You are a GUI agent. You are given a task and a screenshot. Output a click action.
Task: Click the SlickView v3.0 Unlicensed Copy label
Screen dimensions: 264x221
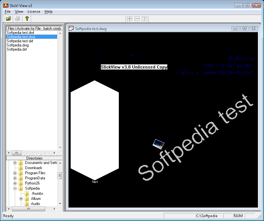click(134, 67)
